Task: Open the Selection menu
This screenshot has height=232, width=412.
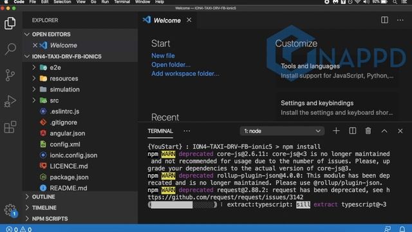Action: tap(62, 2)
